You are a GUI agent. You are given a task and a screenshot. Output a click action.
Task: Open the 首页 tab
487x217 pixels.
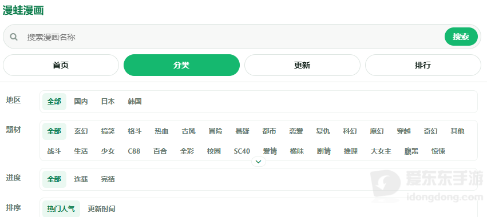(x=61, y=65)
